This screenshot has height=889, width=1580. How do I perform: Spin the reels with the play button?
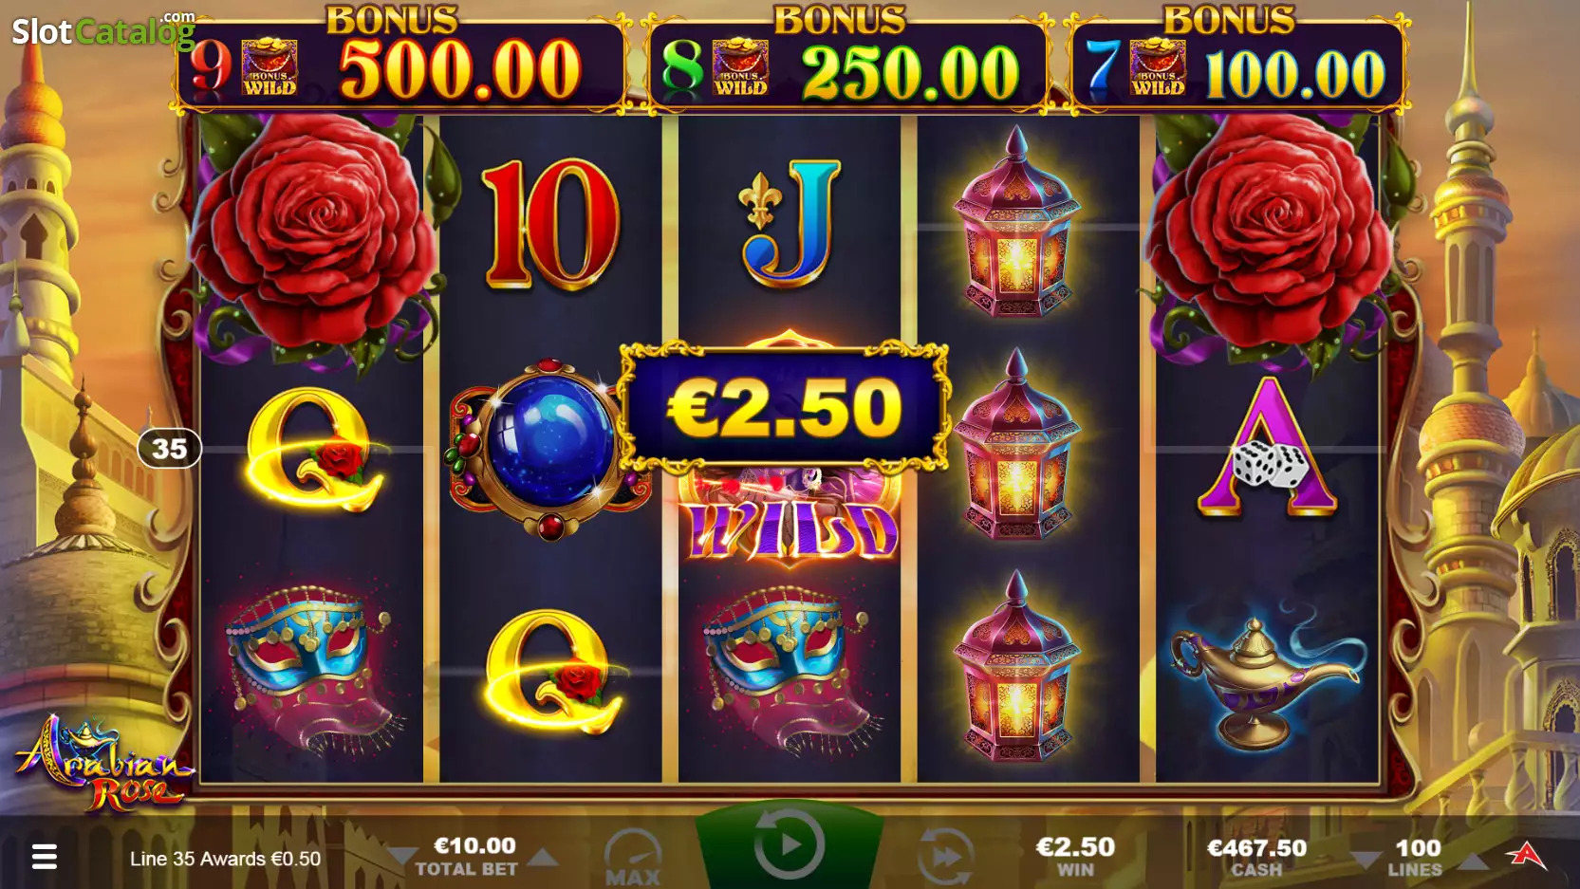point(789,843)
